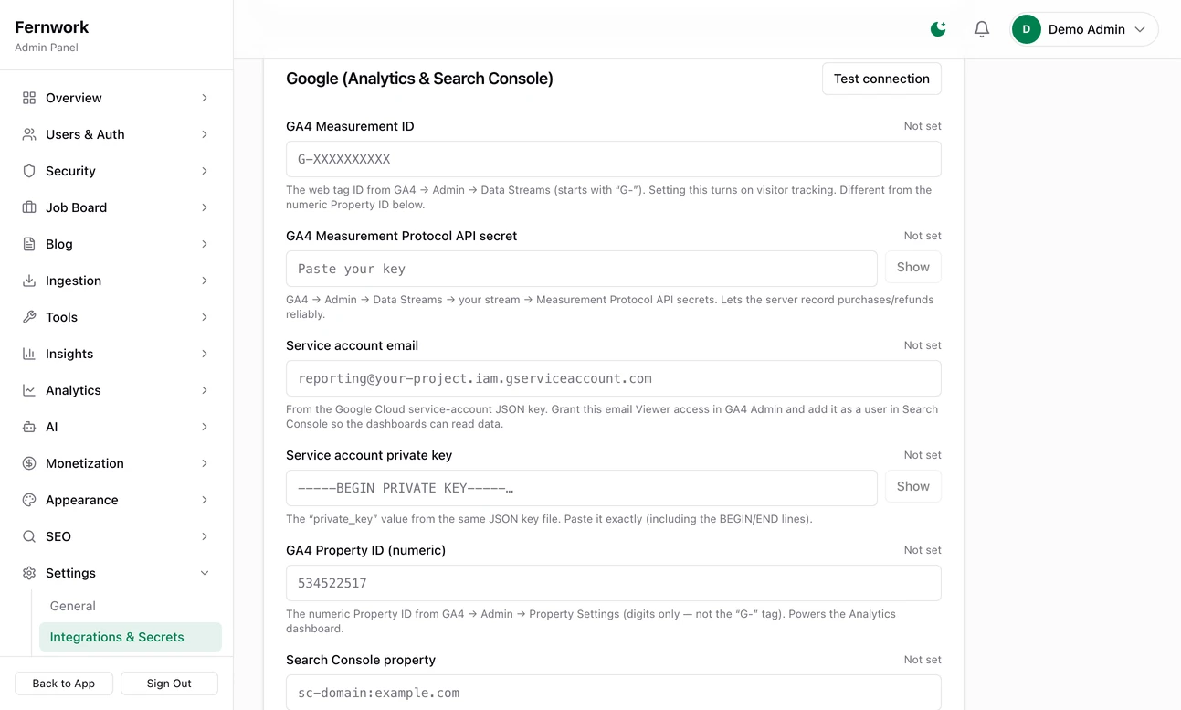Click the SEO magnifier icon
This screenshot has height=710, width=1181.
tap(29, 536)
